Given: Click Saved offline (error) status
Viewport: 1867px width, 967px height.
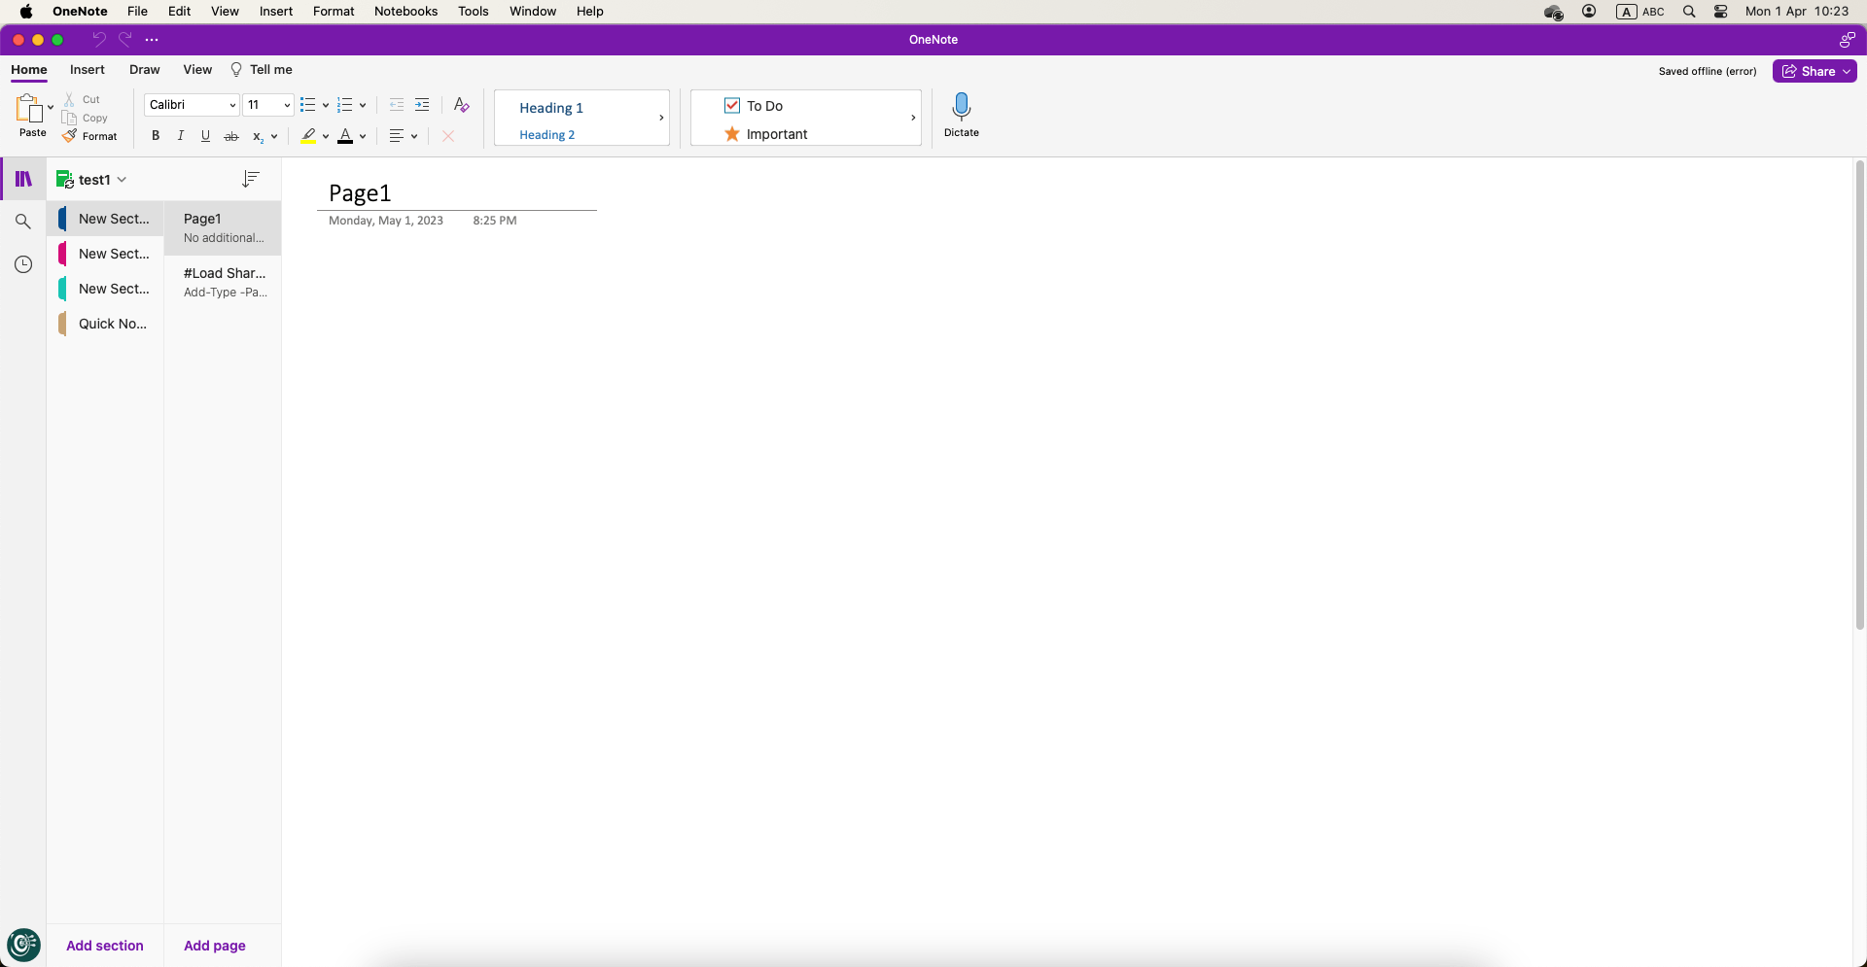Looking at the screenshot, I should 1708,71.
